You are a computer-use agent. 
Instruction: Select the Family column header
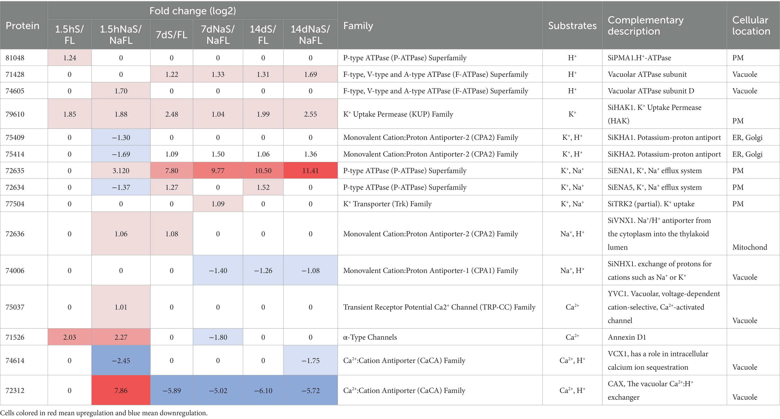pos(440,25)
